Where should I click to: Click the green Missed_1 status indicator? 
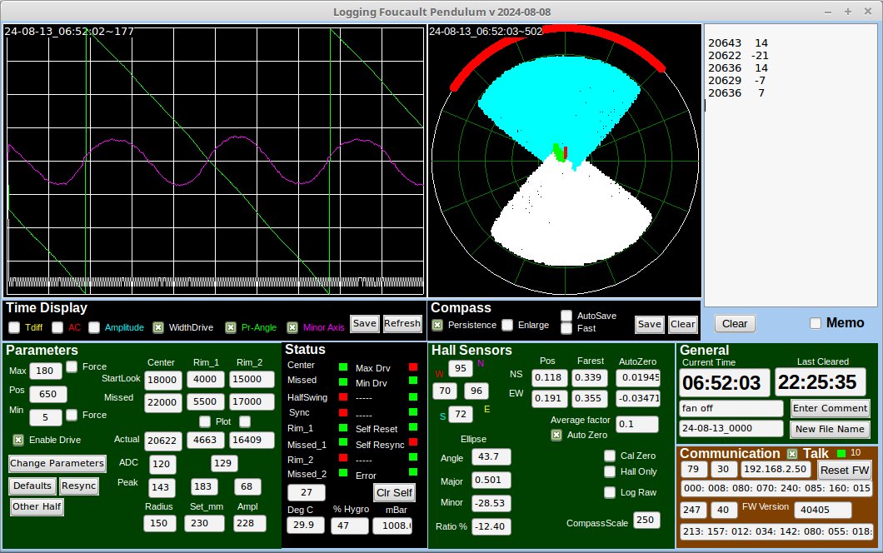pyautogui.click(x=342, y=443)
